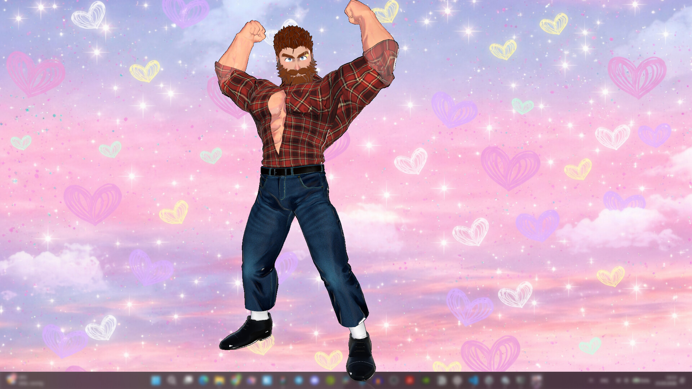Expand the hidden system tray icons chevron
The height and width of the screenshot is (389, 692).
click(591, 380)
